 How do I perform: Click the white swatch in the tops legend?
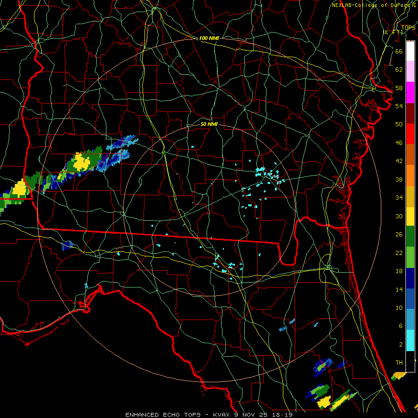410,51
